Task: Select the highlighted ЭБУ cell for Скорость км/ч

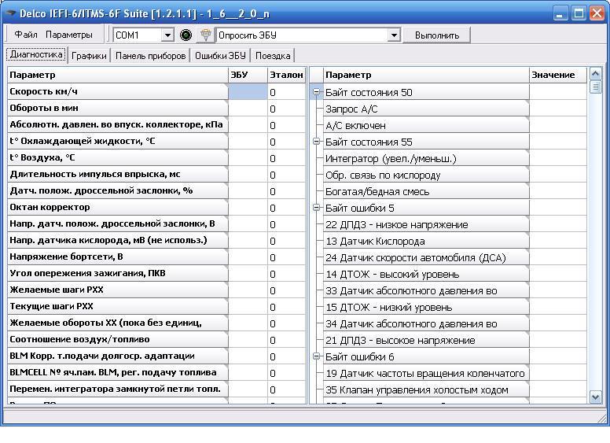Action: coord(248,92)
